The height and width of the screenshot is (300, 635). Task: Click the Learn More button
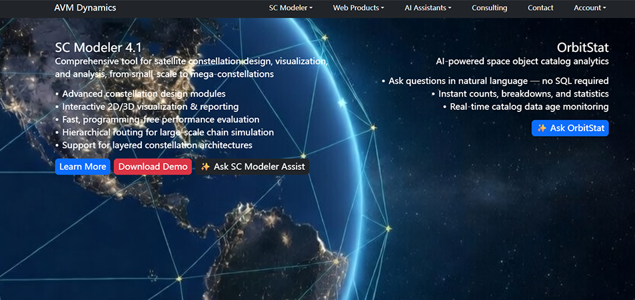click(83, 167)
